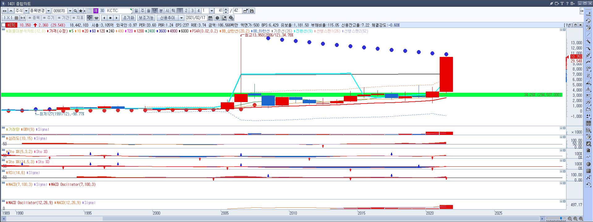
Task: Toggle the 종목 sync button
Action: tap(34, 18)
